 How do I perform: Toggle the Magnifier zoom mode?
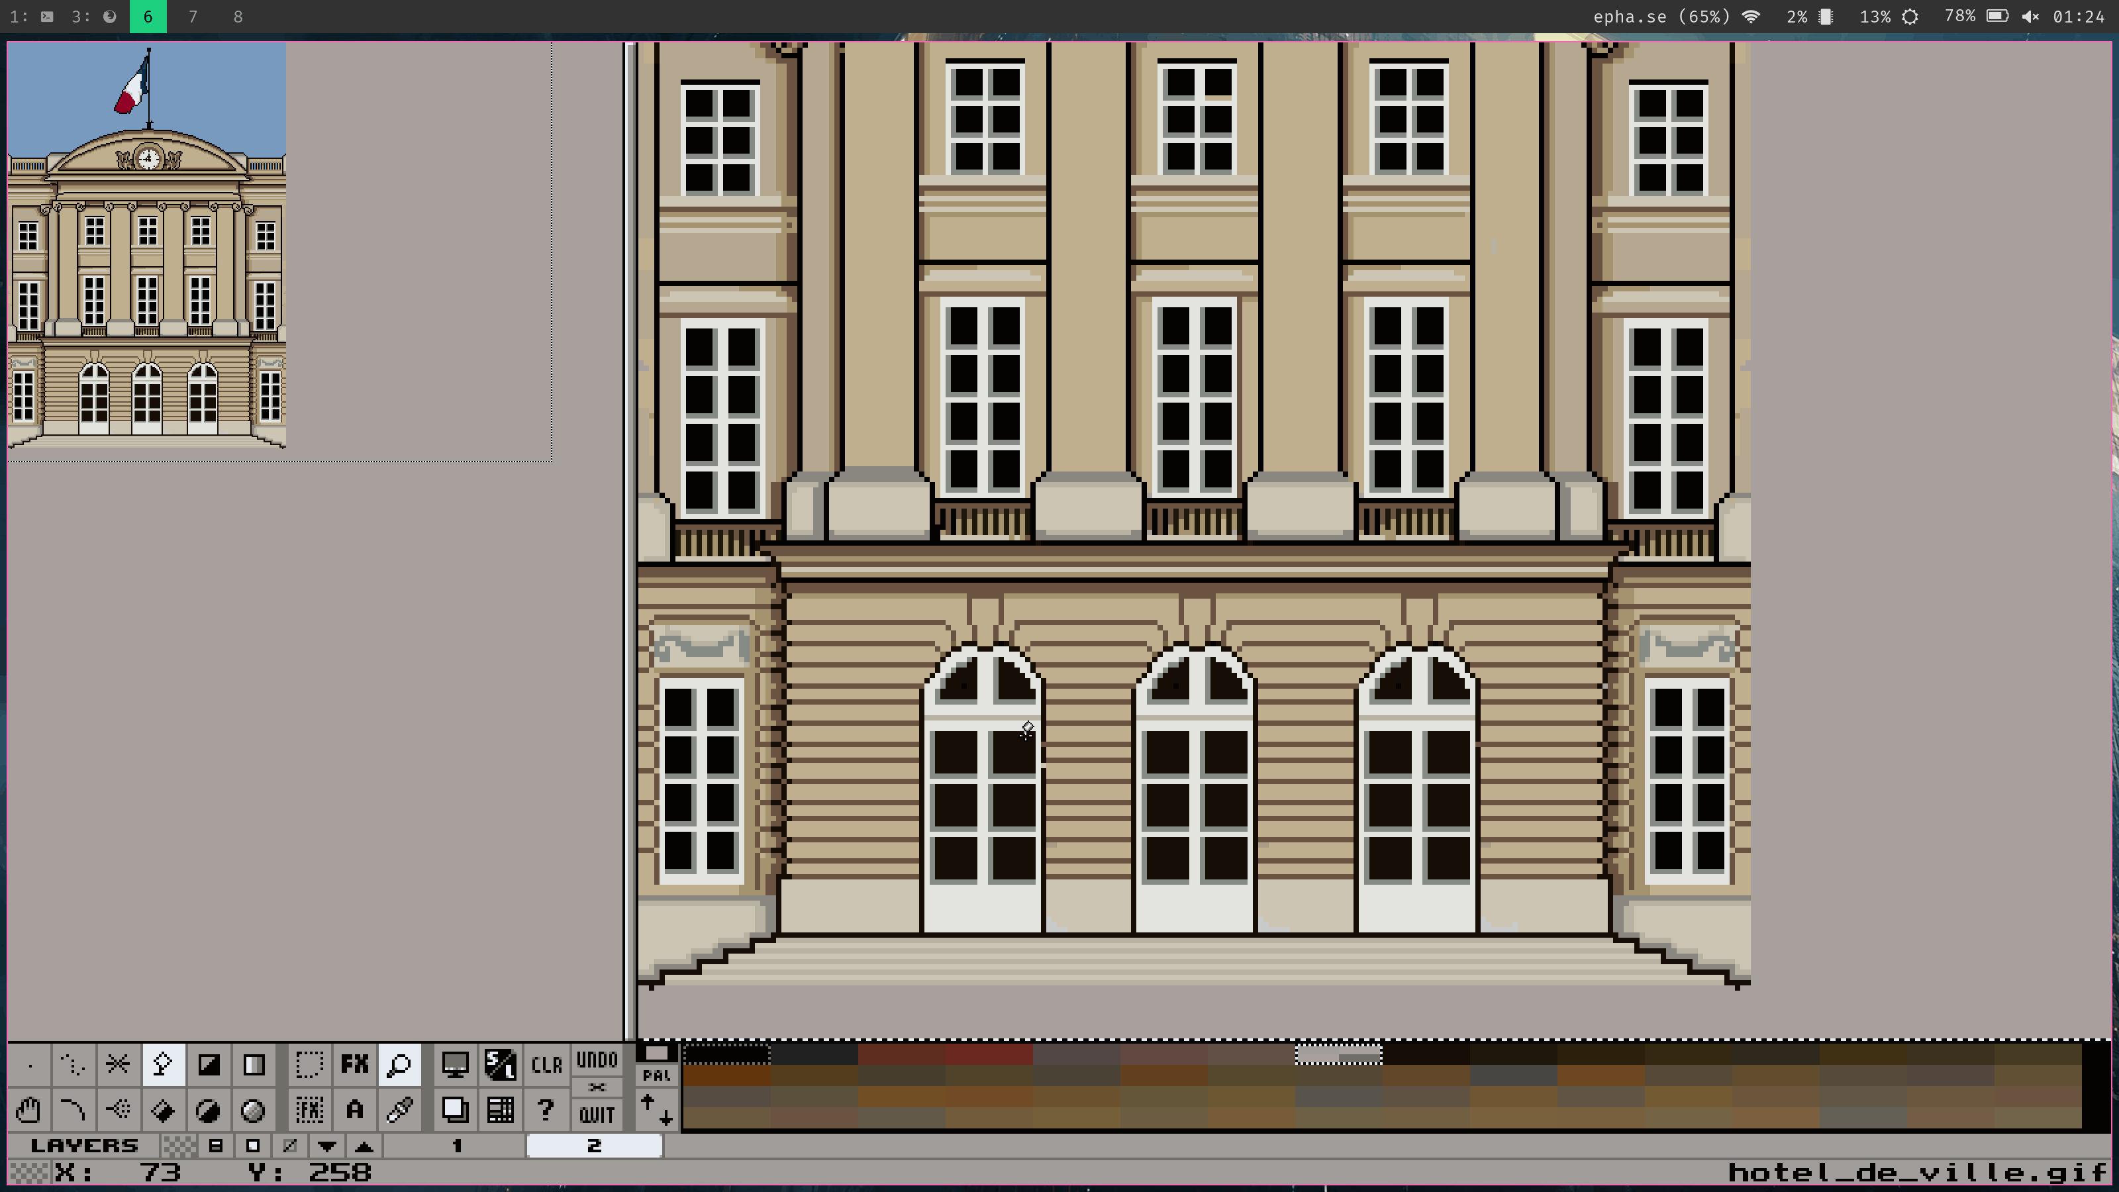point(400,1064)
